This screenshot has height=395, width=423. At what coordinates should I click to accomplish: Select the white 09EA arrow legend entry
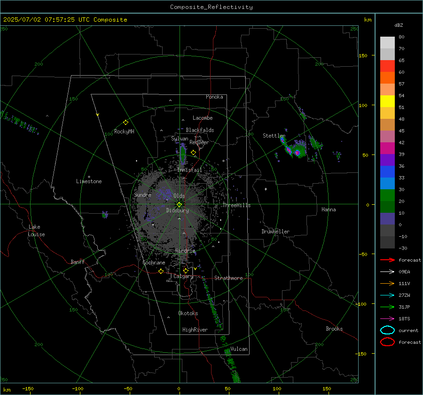(387, 272)
